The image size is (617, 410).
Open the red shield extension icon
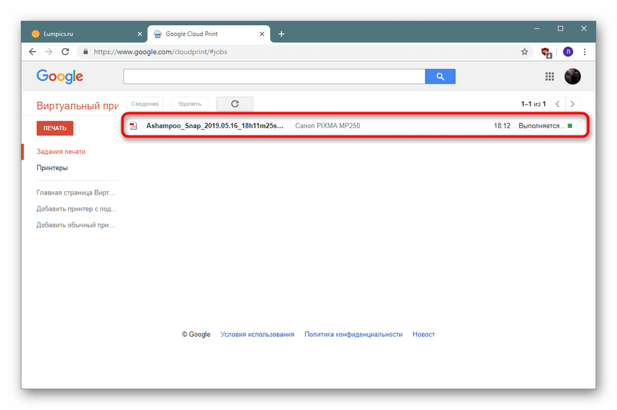(x=547, y=53)
